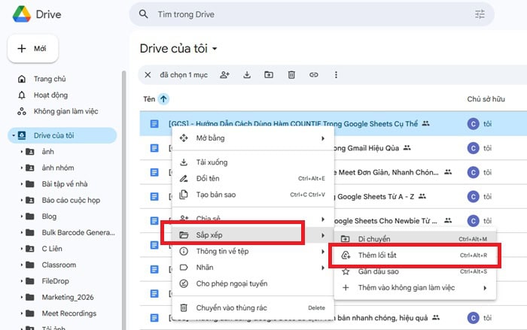Click the download icon in the selection toolbar

click(x=246, y=74)
